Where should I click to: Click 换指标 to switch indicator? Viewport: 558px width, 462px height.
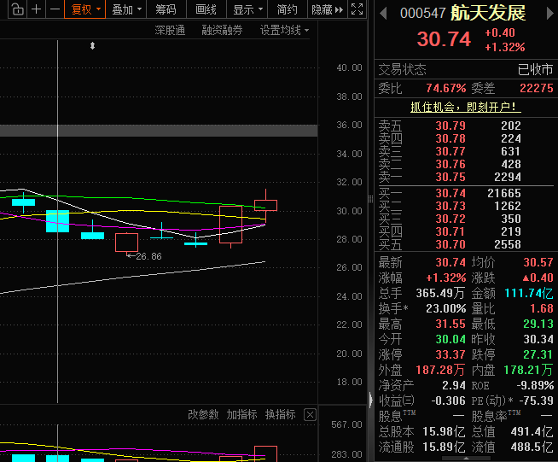[281, 415]
